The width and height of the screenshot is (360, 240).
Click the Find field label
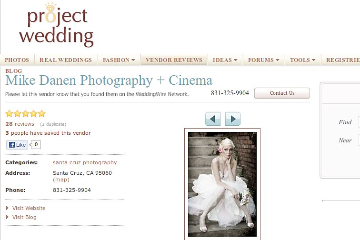tap(345, 122)
